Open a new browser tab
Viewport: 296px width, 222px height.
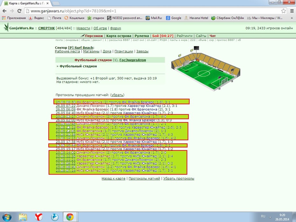(55, 3)
